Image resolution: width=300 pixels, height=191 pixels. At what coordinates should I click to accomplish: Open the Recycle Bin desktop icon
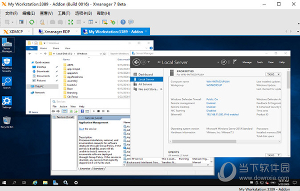coord(7,122)
